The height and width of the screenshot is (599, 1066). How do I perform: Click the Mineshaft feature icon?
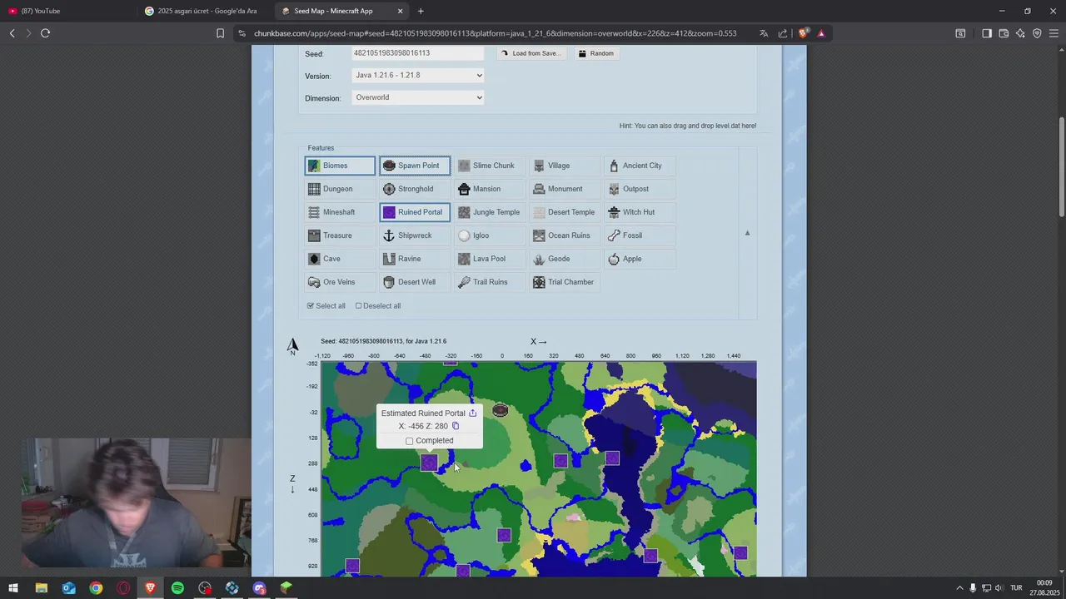(x=314, y=212)
